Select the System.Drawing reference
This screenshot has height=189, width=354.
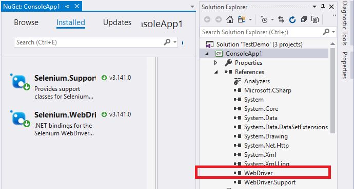coord(266,136)
